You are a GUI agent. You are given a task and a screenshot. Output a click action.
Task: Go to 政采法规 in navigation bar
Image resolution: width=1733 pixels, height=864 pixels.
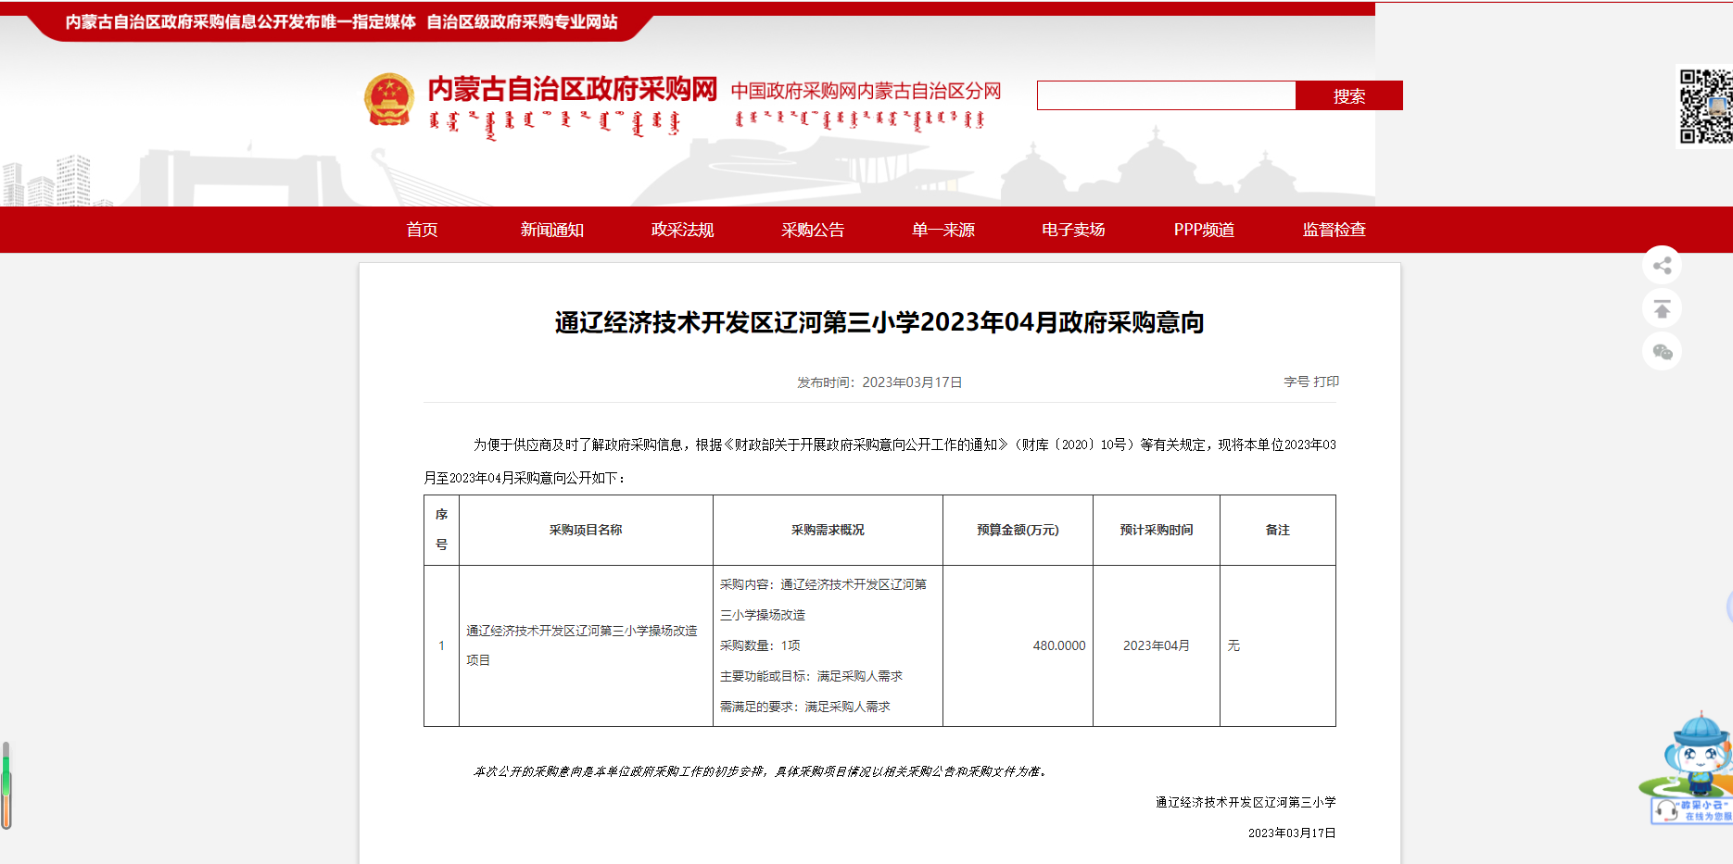pos(682,230)
